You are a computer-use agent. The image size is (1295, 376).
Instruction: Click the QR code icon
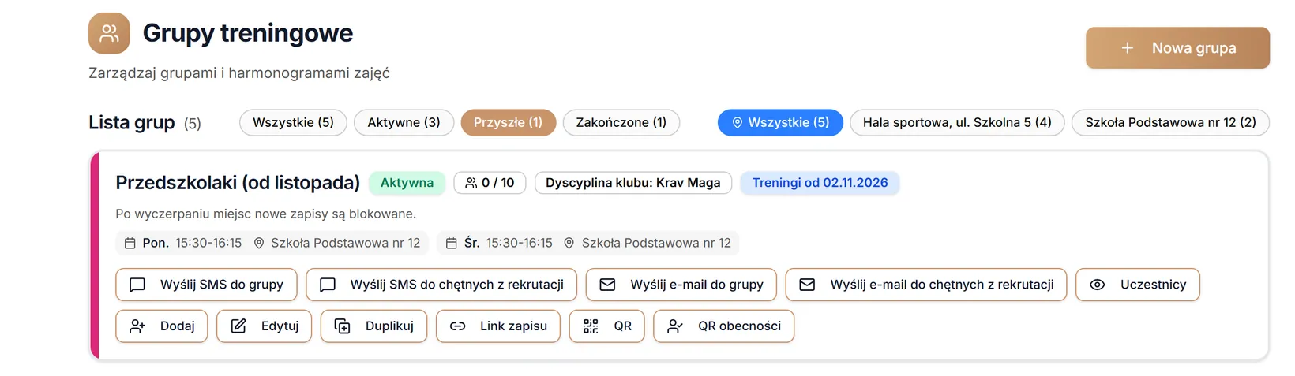[591, 326]
